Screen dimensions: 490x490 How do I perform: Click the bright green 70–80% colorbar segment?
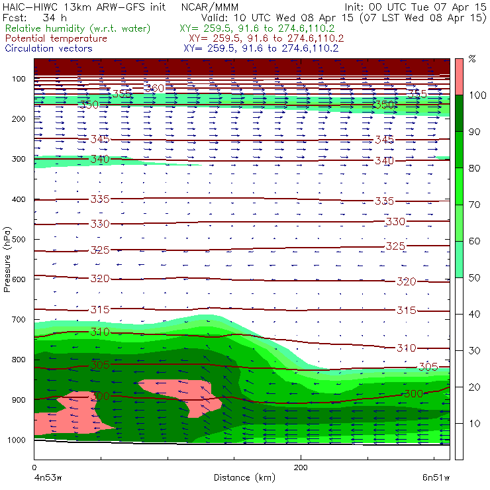click(x=459, y=186)
